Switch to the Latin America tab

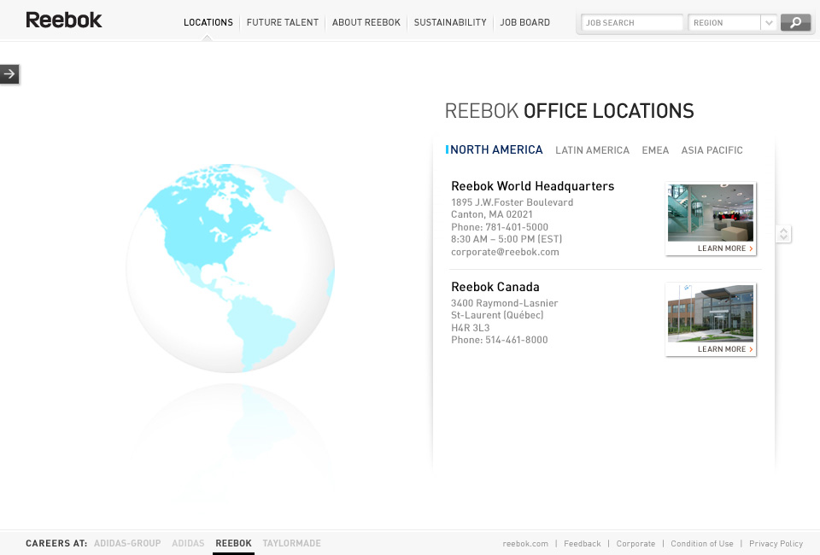(593, 150)
